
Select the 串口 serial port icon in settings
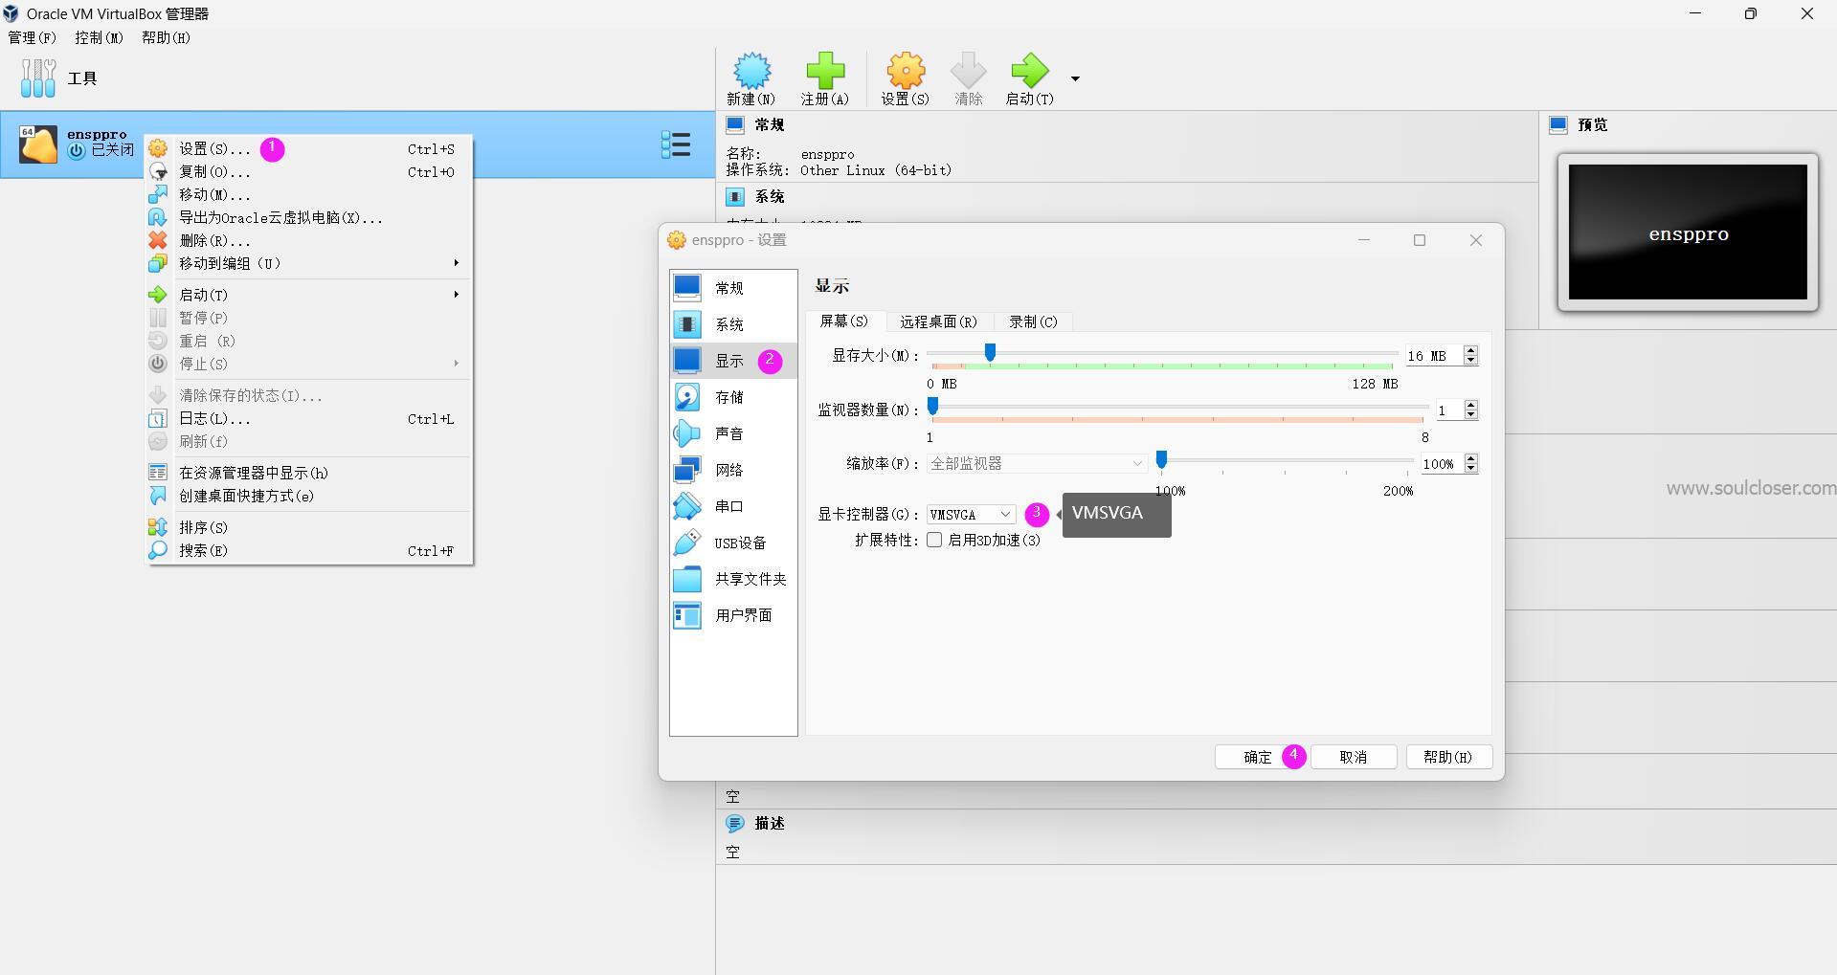686,506
